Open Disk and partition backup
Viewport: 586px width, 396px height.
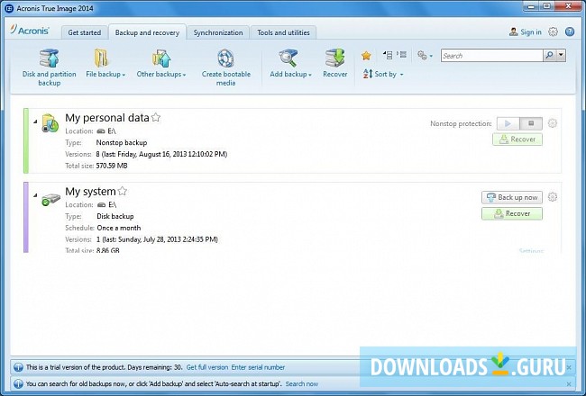(49, 67)
